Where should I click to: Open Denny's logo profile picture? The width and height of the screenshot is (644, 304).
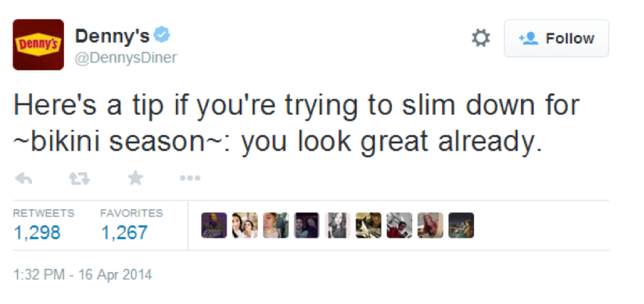click(x=38, y=44)
